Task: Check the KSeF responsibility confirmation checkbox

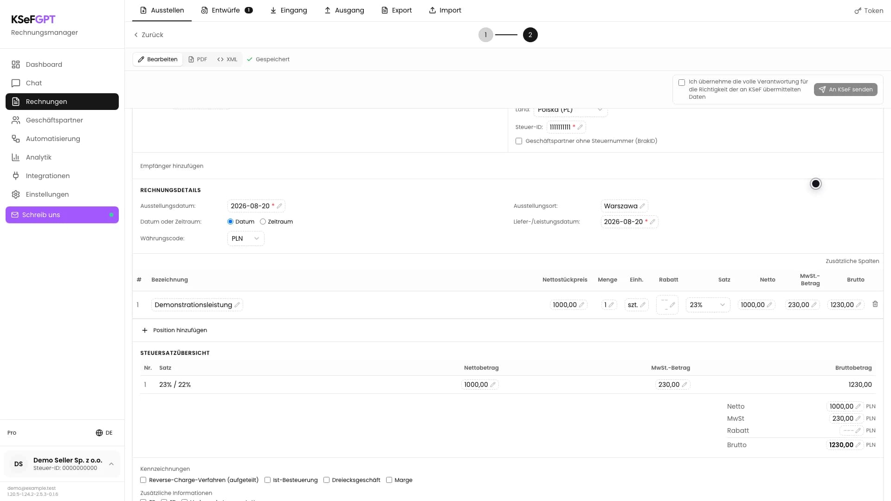Action: tap(682, 83)
